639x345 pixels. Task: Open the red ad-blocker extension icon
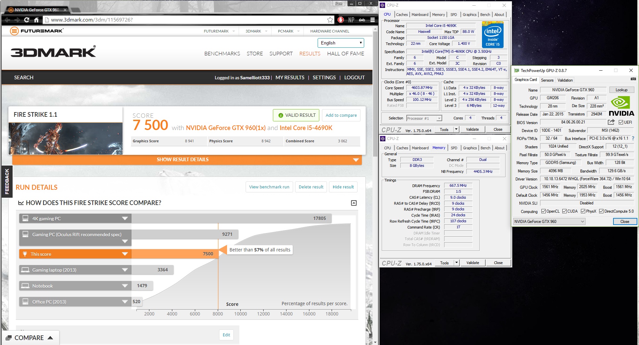pos(341,20)
